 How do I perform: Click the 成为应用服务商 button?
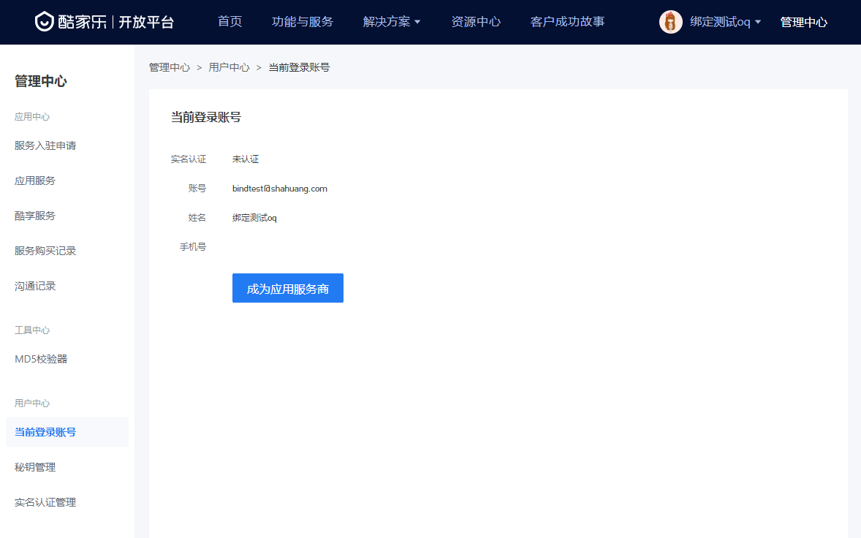point(287,288)
